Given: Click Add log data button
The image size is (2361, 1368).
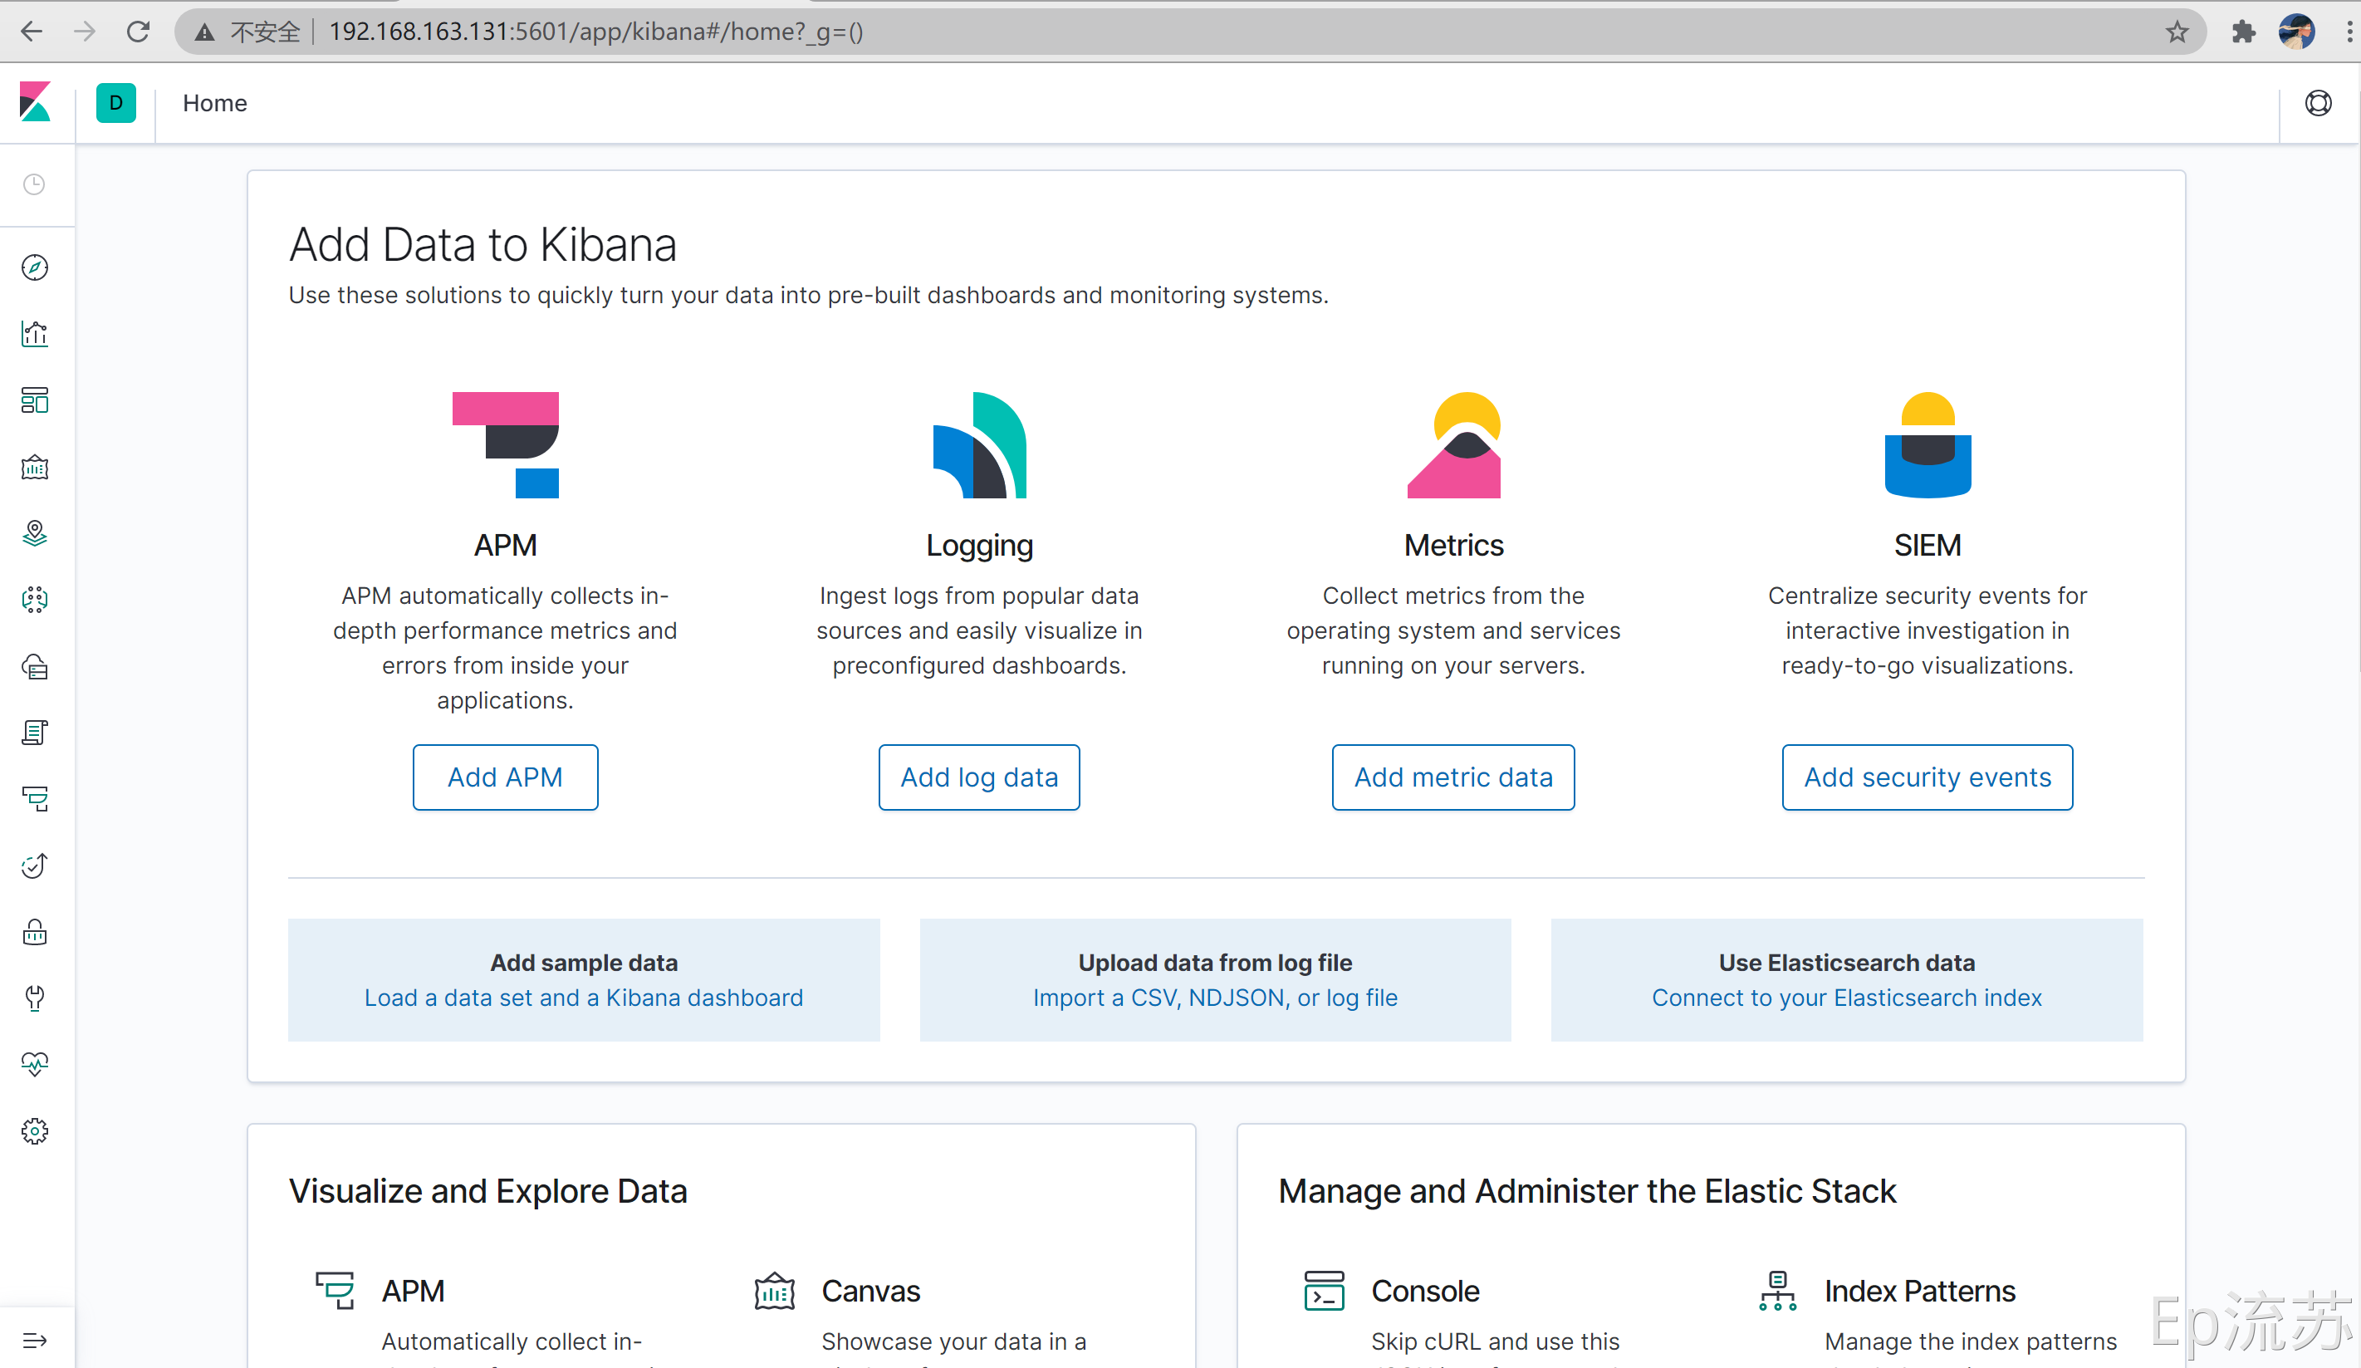Looking at the screenshot, I should click(978, 777).
